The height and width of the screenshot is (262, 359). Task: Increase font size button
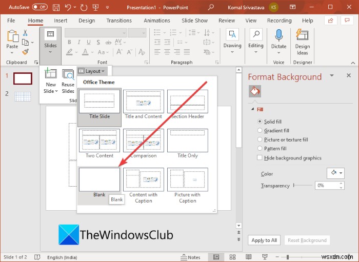(119, 52)
